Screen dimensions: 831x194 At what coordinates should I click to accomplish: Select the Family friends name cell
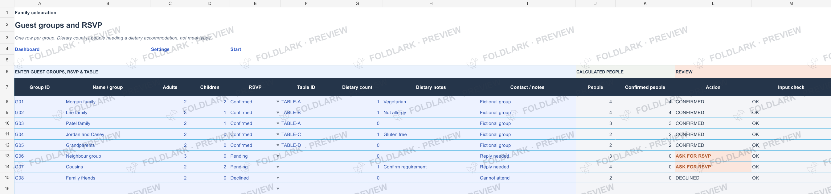[x=108, y=178]
